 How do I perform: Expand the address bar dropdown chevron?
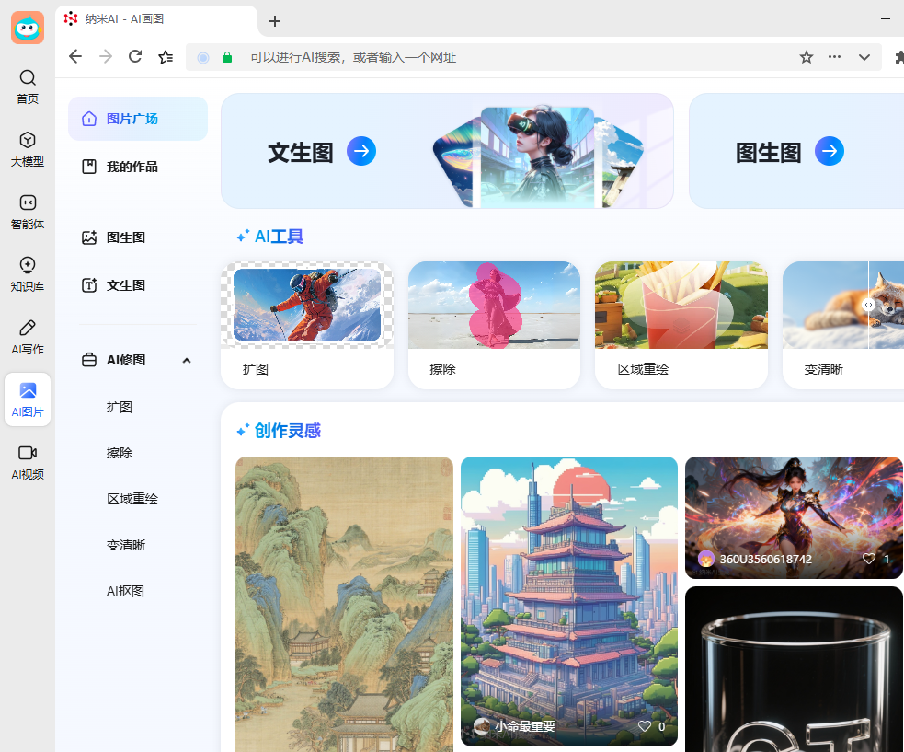coord(864,57)
